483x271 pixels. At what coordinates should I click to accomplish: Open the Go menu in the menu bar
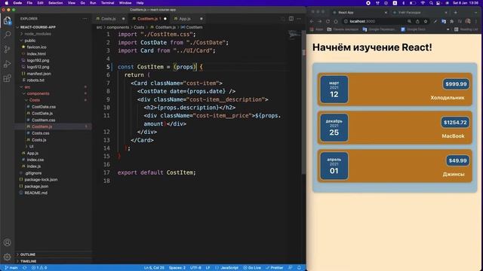pos(82,3)
